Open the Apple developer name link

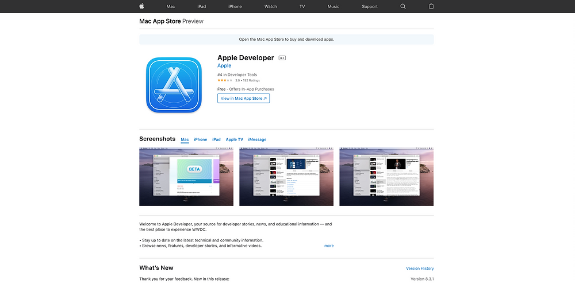click(x=224, y=65)
